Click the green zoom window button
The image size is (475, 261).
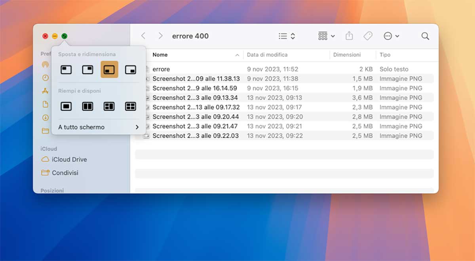pos(65,36)
